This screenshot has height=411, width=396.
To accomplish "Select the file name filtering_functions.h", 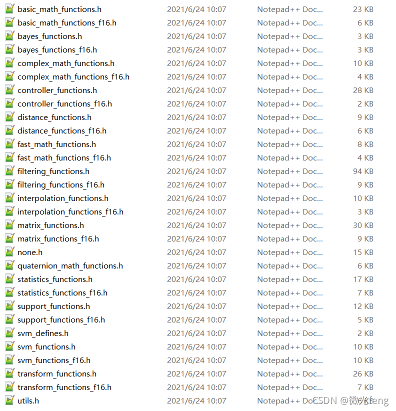I will (53, 171).
